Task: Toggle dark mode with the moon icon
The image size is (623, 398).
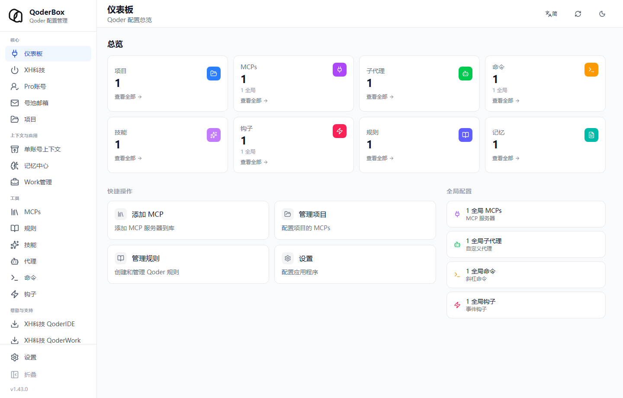Action: tap(602, 14)
